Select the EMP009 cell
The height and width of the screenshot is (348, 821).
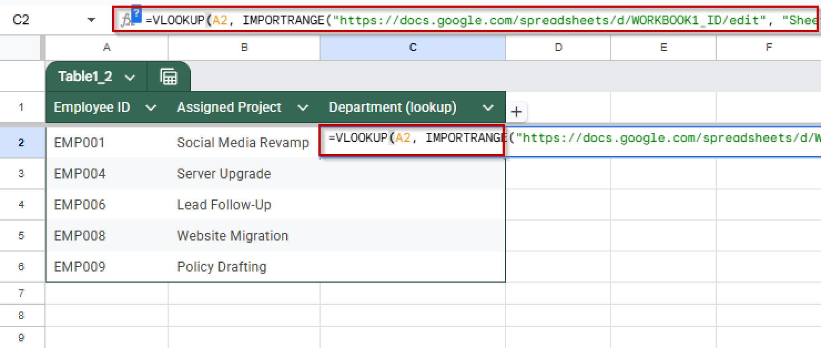107,267
